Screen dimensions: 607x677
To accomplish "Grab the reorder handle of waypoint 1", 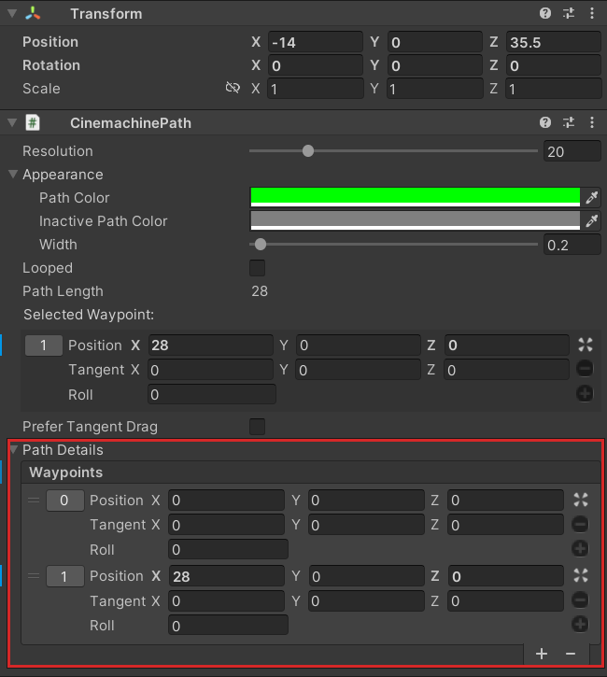I will tap(34, 576).
